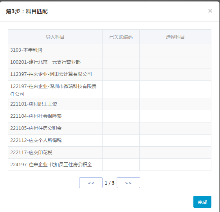The height and width of the screenshot is (212, 220).
Task: Go to previous page of subjects
Action: click(x=91, y=183)
